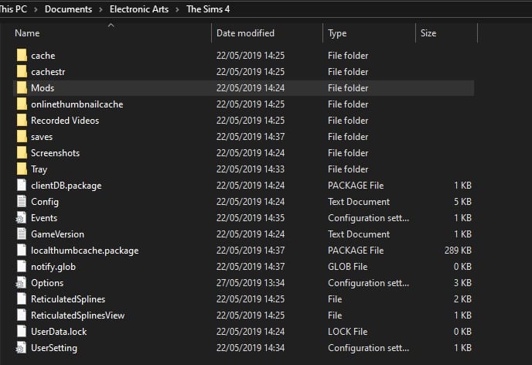The height and width of the screenshot is (365, 532).
Task: Select the Events settings file icon
Action: coord(21,218)
